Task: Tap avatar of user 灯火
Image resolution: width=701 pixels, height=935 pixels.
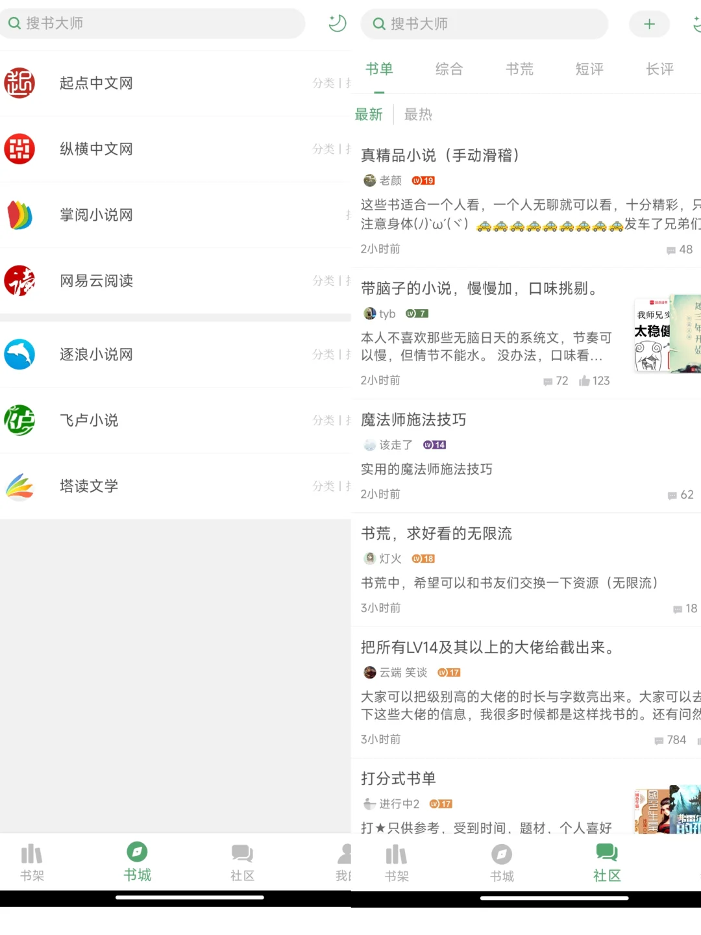Action: pyautogui.click(x=369, y=558)
